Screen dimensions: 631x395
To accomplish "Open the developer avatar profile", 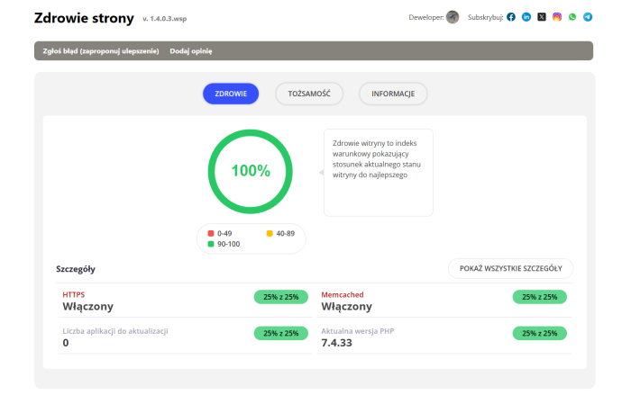I will click(453, 17).
